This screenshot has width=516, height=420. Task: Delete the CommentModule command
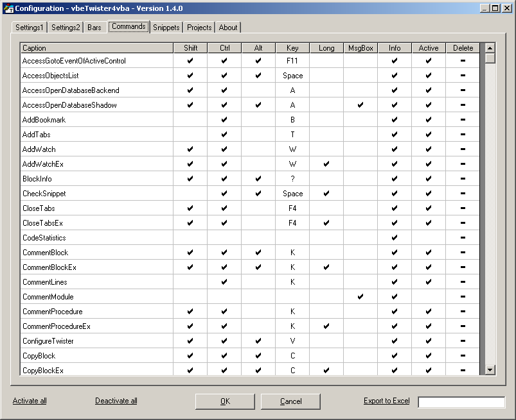(463, 296)
